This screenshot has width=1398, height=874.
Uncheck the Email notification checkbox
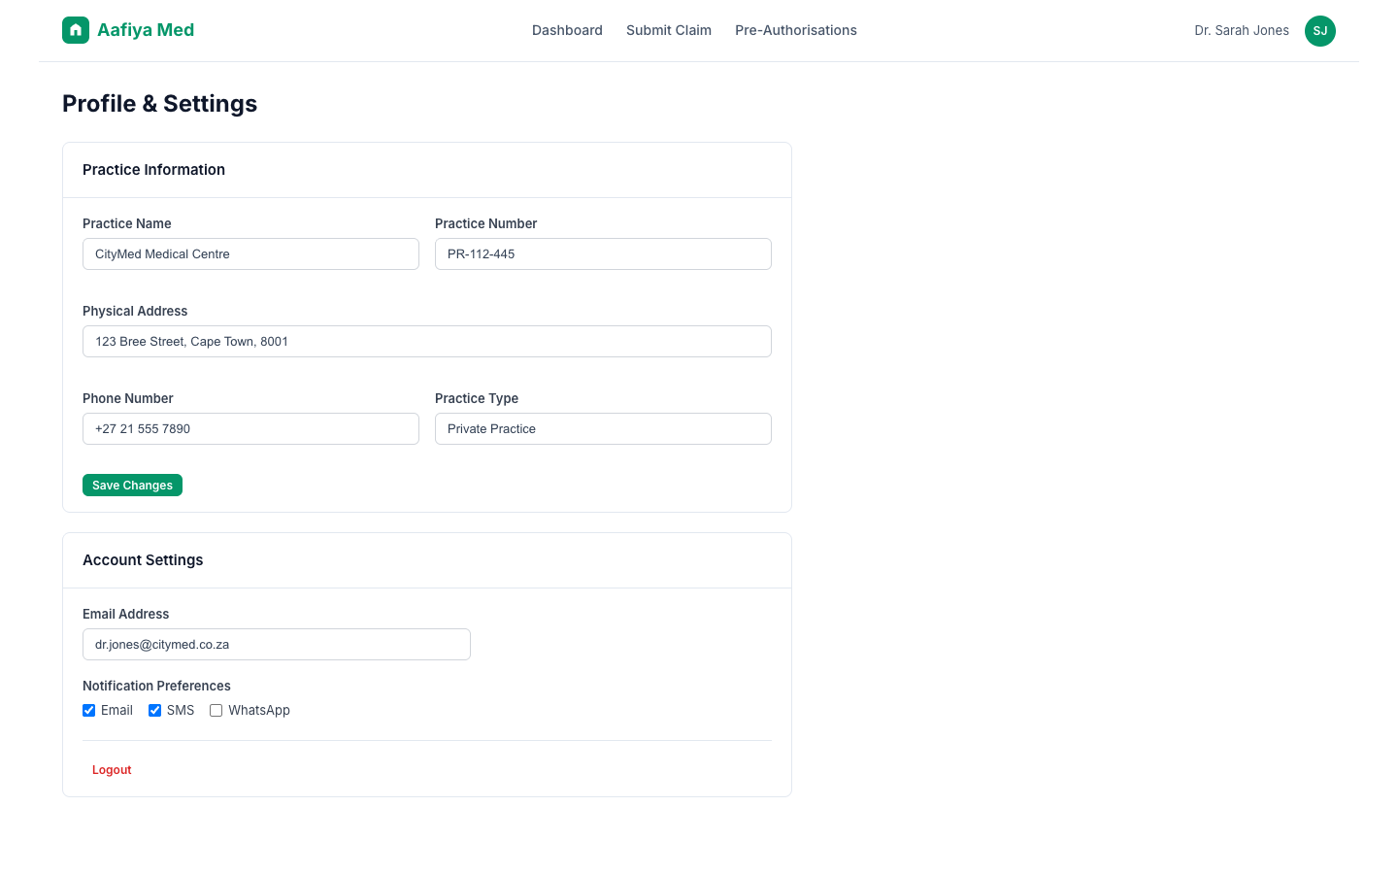pos(89,711)
